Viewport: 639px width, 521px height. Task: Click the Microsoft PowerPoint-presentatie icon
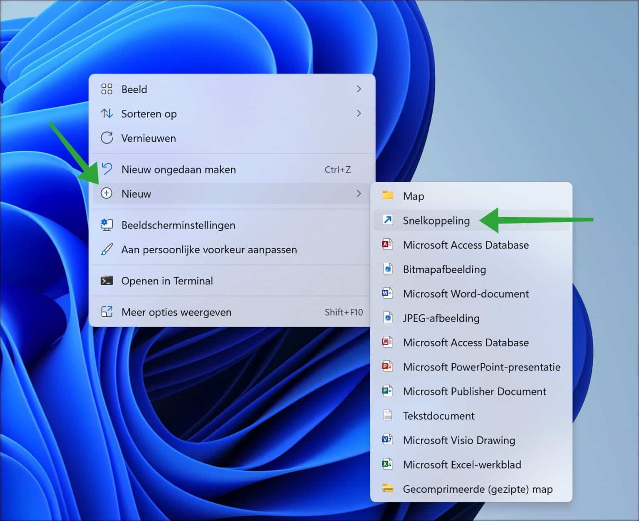pos(387,367)
